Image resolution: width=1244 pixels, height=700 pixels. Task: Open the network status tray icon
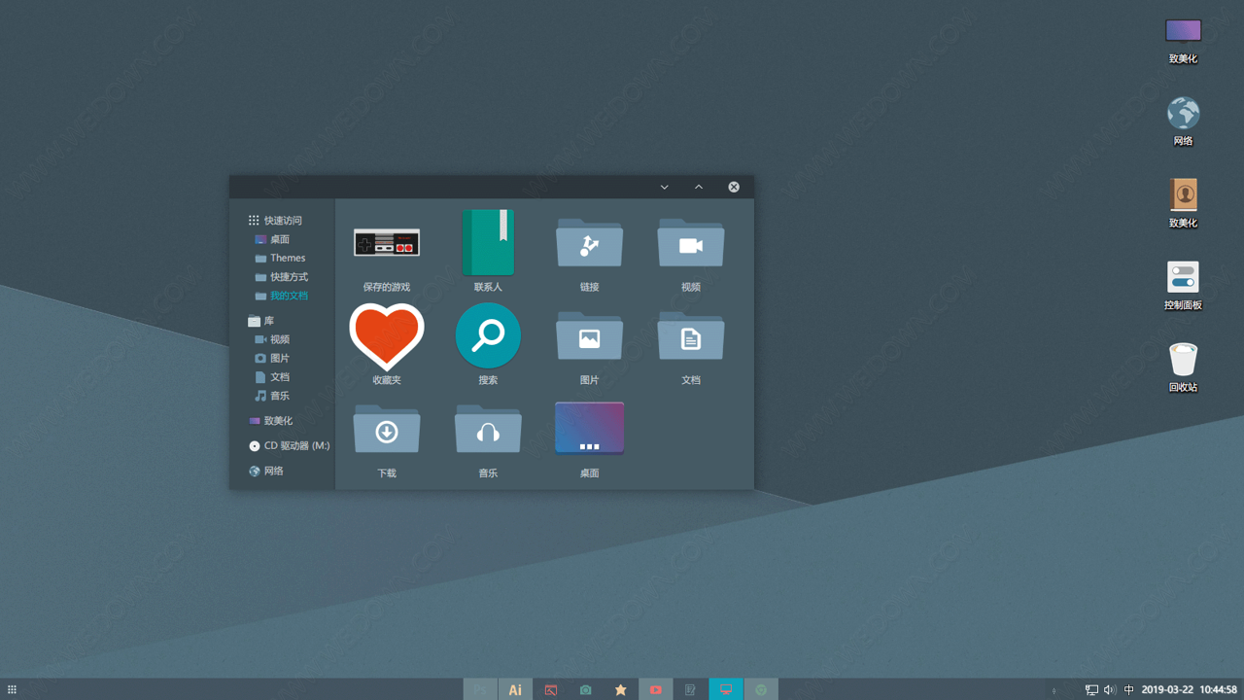click(x=1091, y=689)
